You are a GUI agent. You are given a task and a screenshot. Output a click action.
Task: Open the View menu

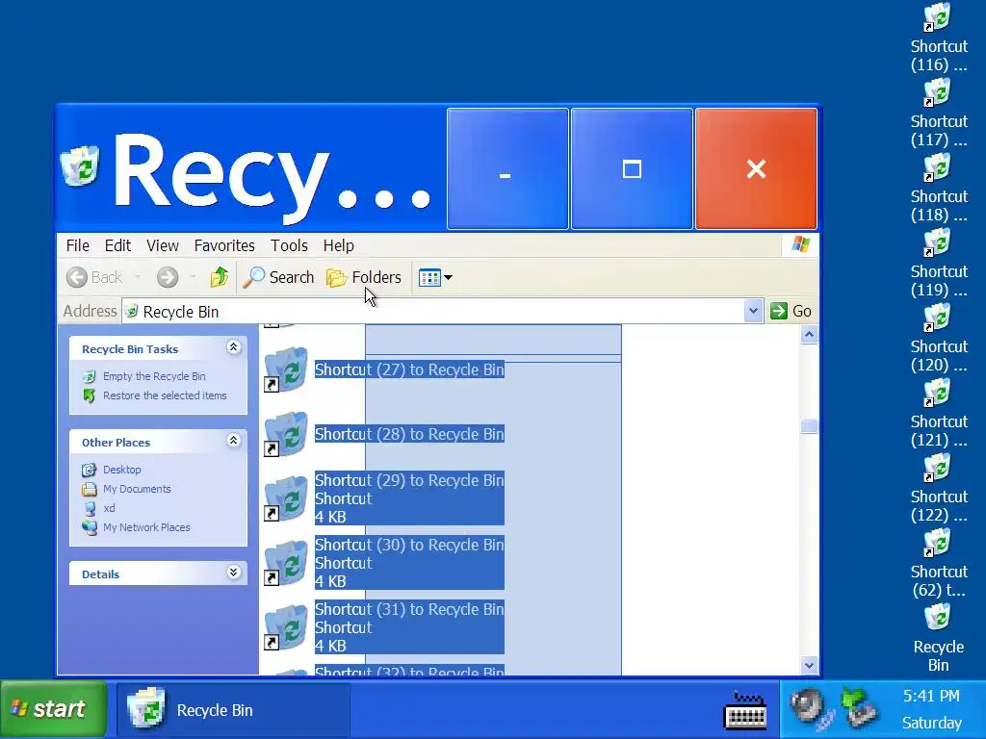pos(162,245)
